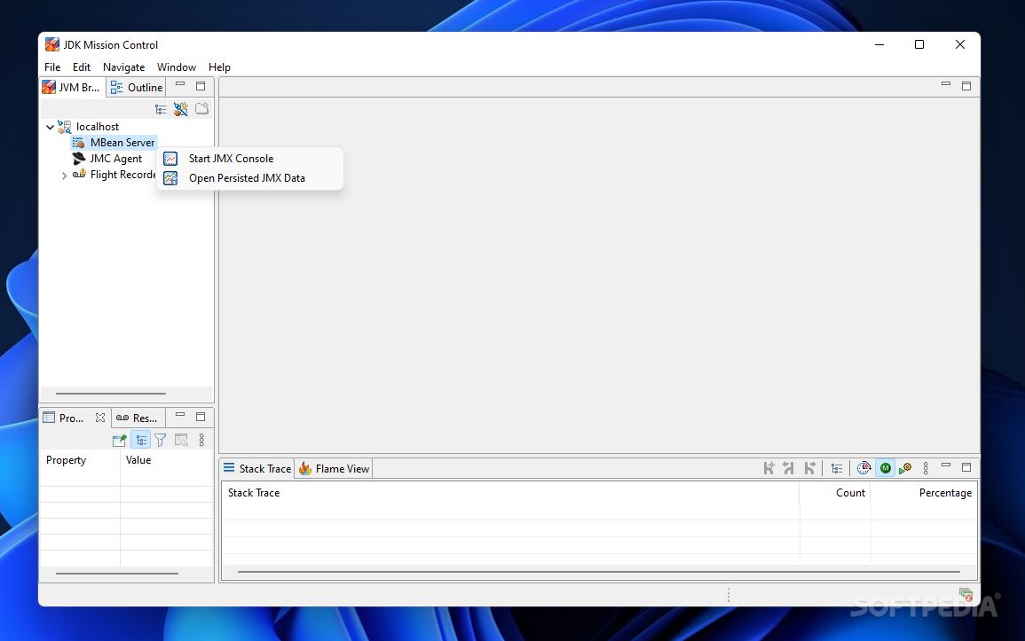Expand the Flight Recorder node
Screen dimensions: 1025x641
pyautogui.click(x=64, y=176)
